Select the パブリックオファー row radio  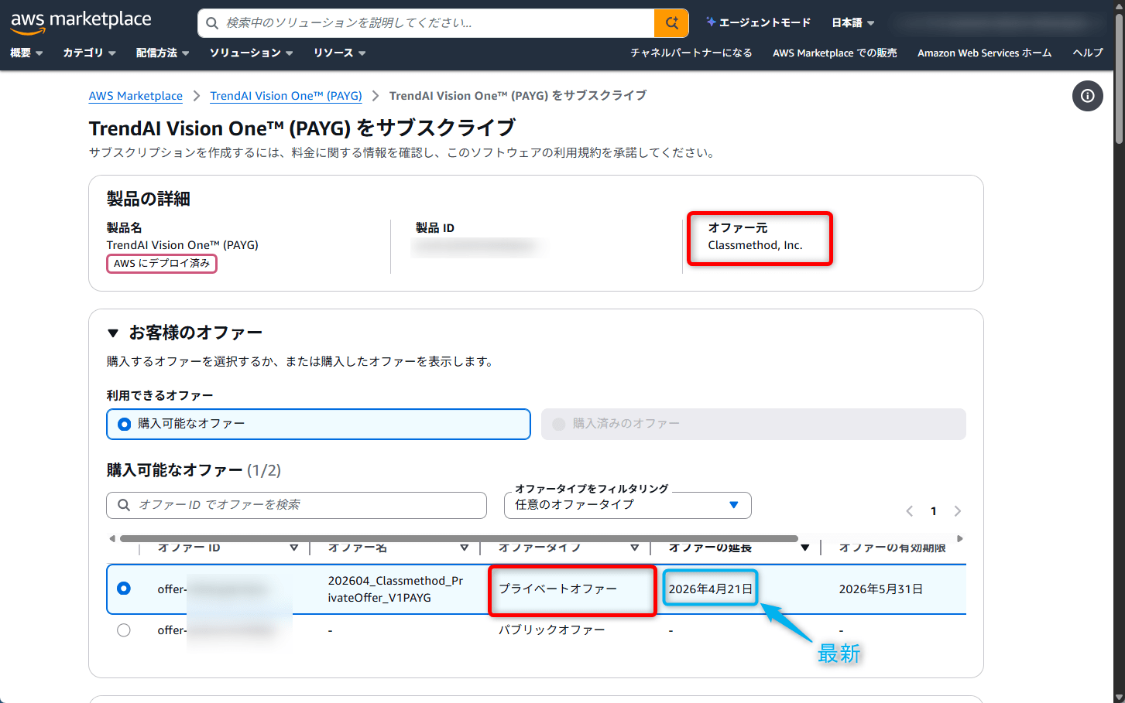(x=124, y=630)
